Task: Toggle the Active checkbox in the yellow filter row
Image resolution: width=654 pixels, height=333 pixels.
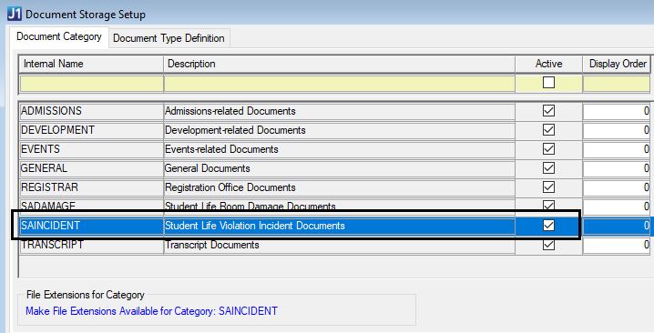Action: [x=548, y=82]
